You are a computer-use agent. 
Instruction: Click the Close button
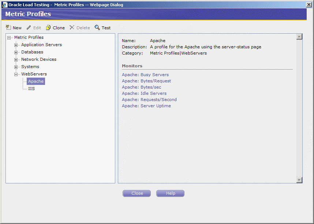click(x=137, y=193)
